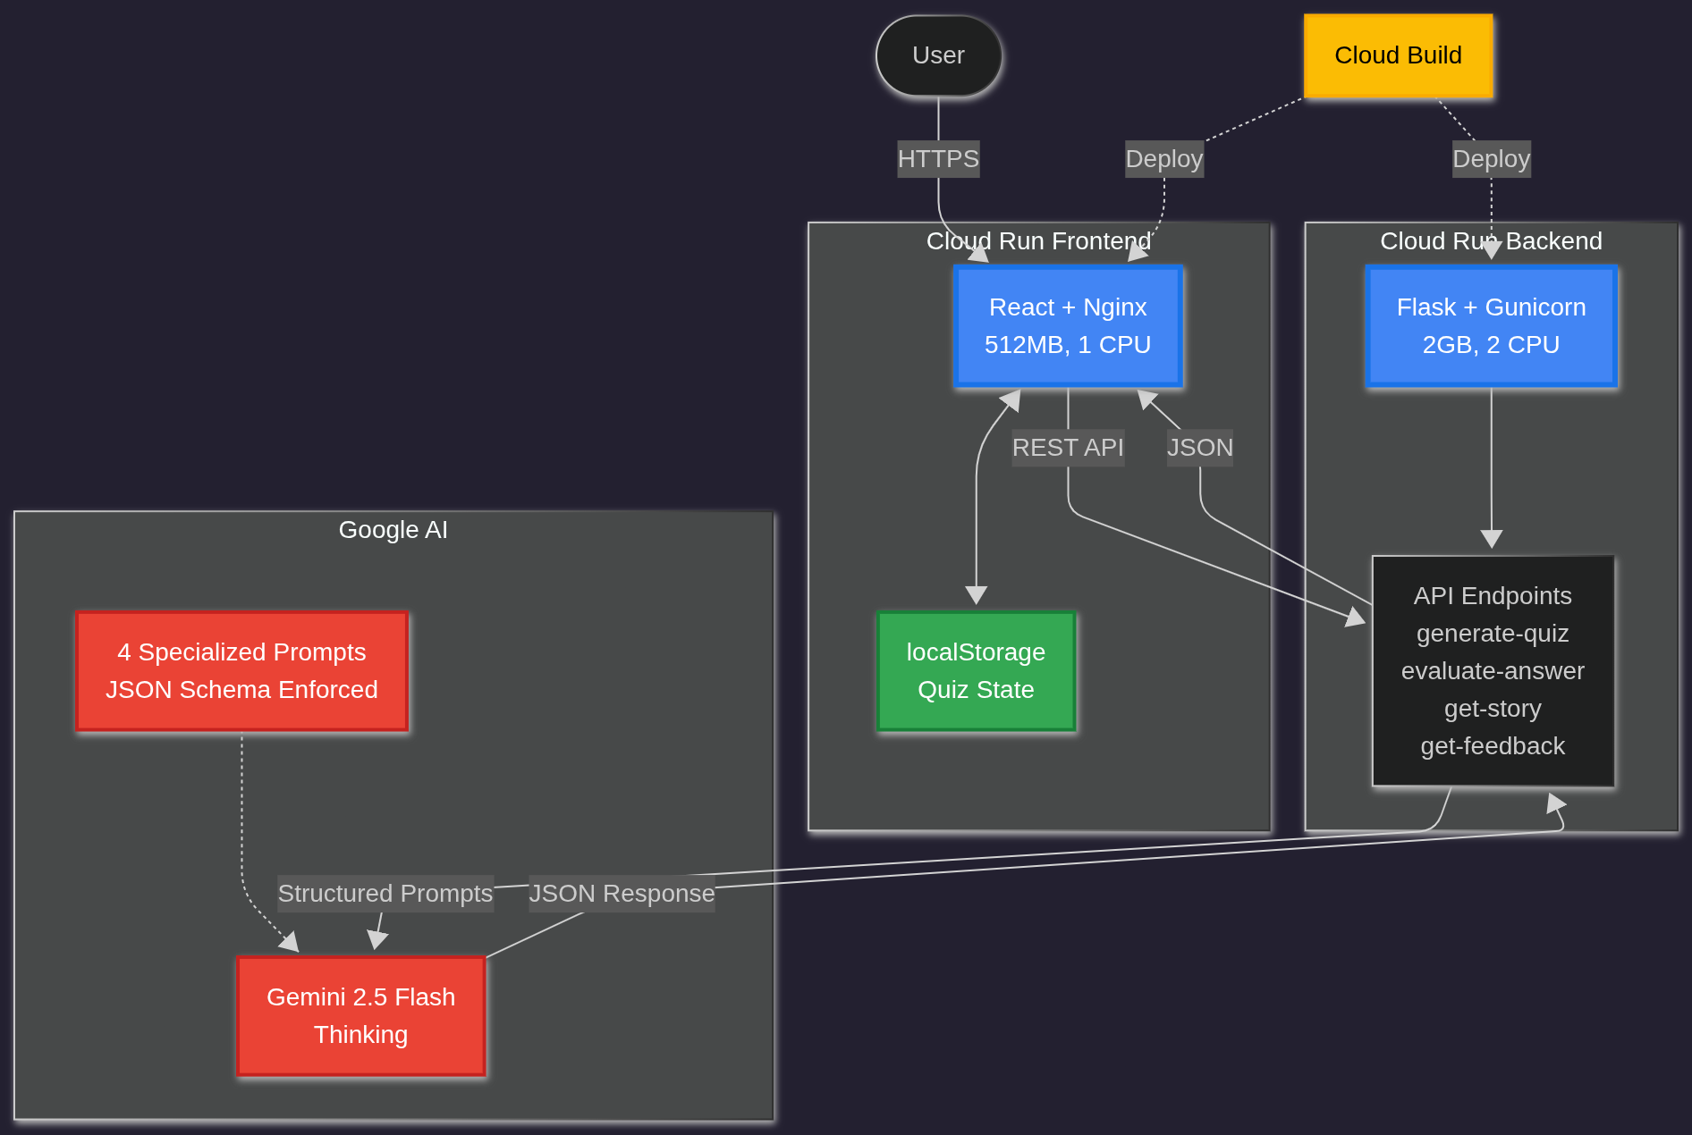Click the API Endpoints heading text
This screenshot has width=1692, height=1135.
click(x=1493, y=596)
